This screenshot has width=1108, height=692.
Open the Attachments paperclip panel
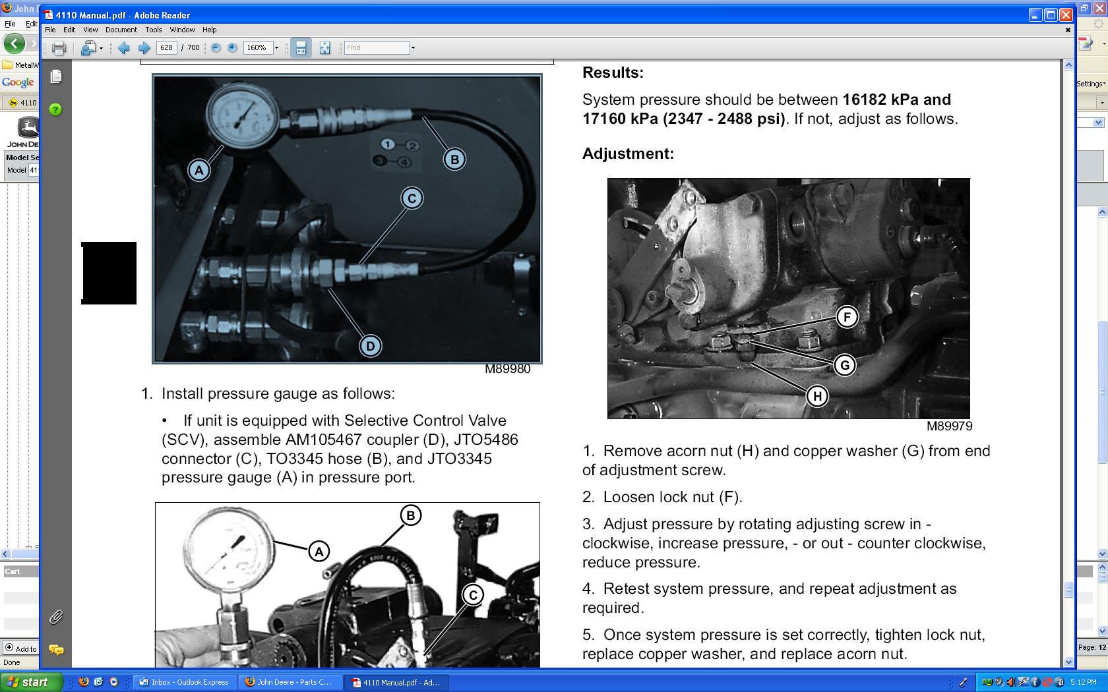coord(56,617)
